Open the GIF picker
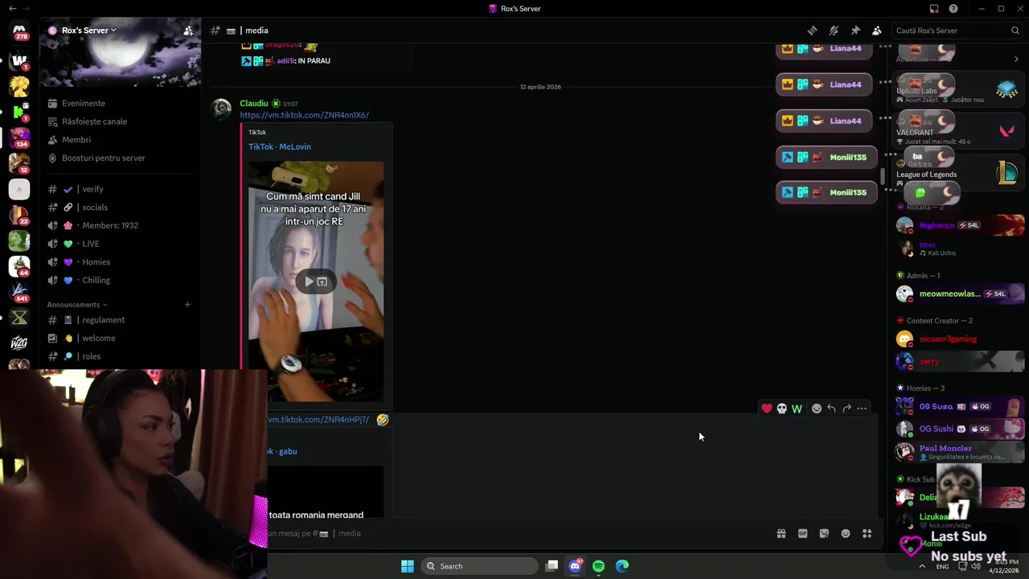 [x=802, y=533]
